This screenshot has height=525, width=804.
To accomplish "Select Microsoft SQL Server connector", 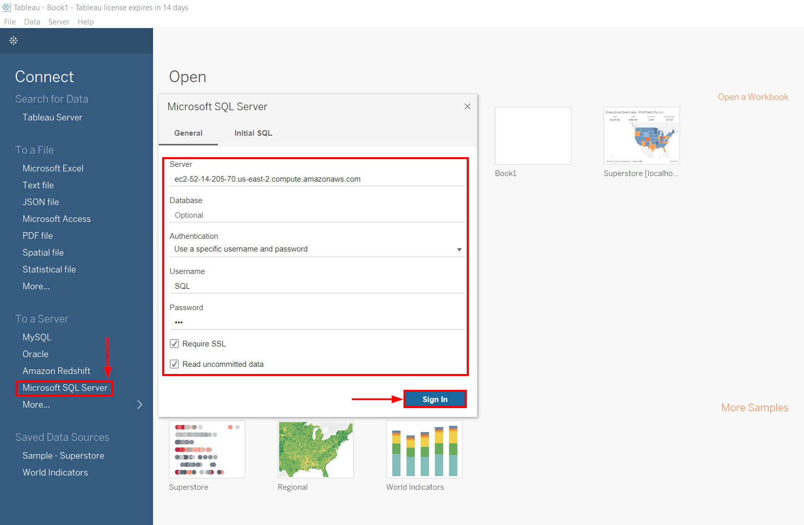I will (x=65, y=388).
